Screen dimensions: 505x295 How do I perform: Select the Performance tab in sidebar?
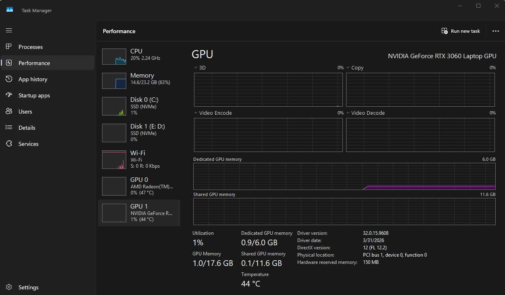coord(48,63)
